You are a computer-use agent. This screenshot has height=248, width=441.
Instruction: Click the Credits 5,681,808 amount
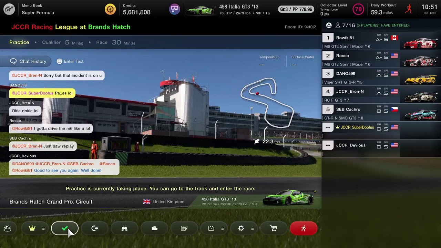coord(137,12)
